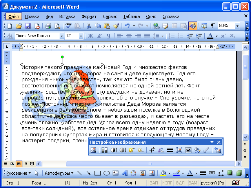
Task: Apply blue line color brush
Action: (x=176, y=173)
